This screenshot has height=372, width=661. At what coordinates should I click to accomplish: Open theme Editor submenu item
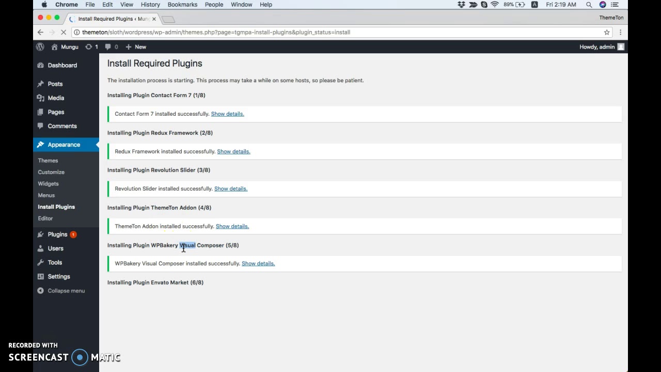tap(45, 219)
